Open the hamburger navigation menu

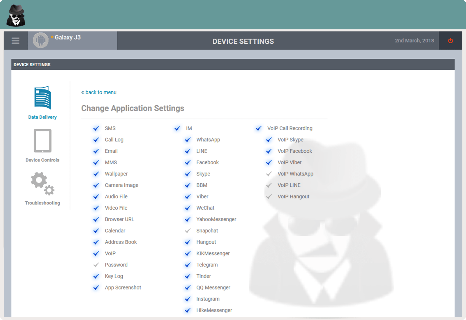point(15,41)
